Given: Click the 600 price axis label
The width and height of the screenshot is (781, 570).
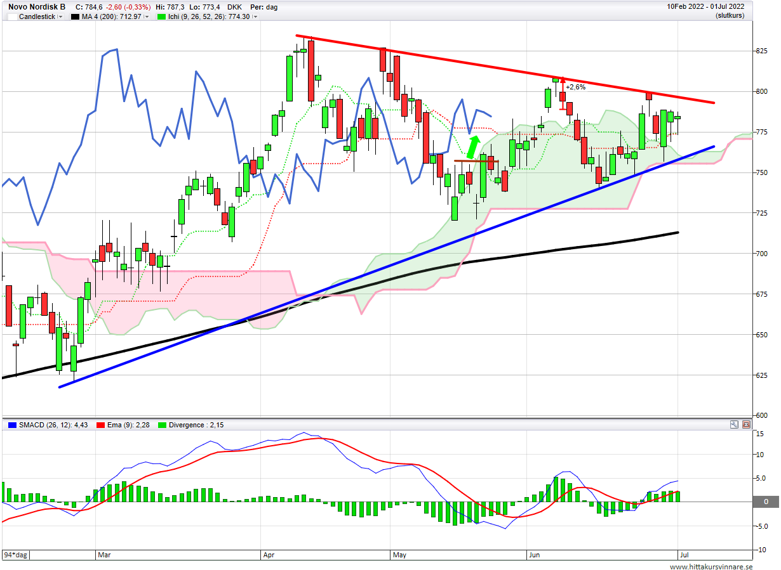Looking at the screenshot, I should coord(762,415).
